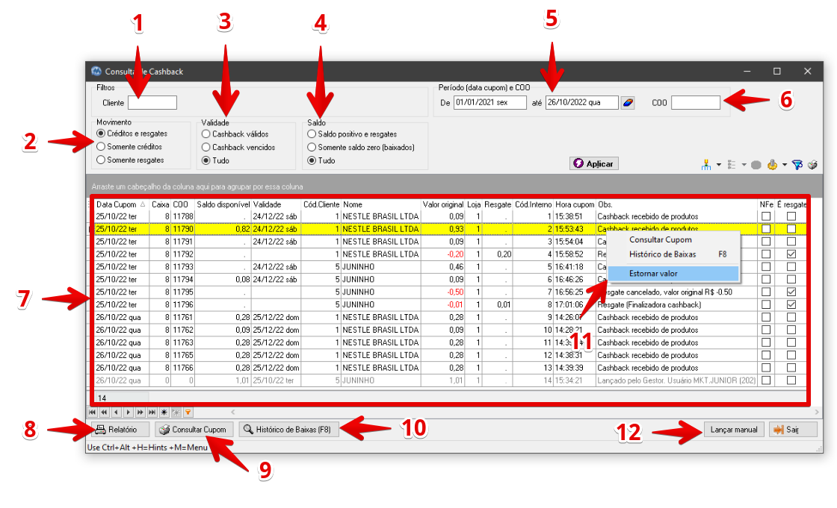Click the COO input field
This screenshot has width=837, height=508.
coord(696,102)
